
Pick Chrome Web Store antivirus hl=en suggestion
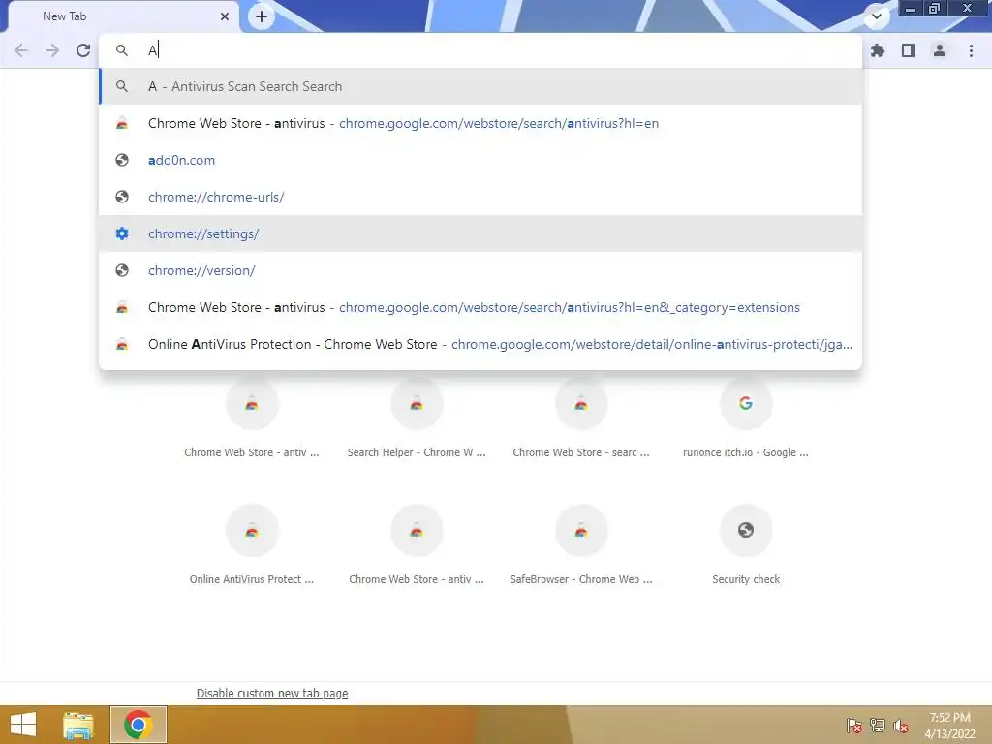(x=480, y=123)
